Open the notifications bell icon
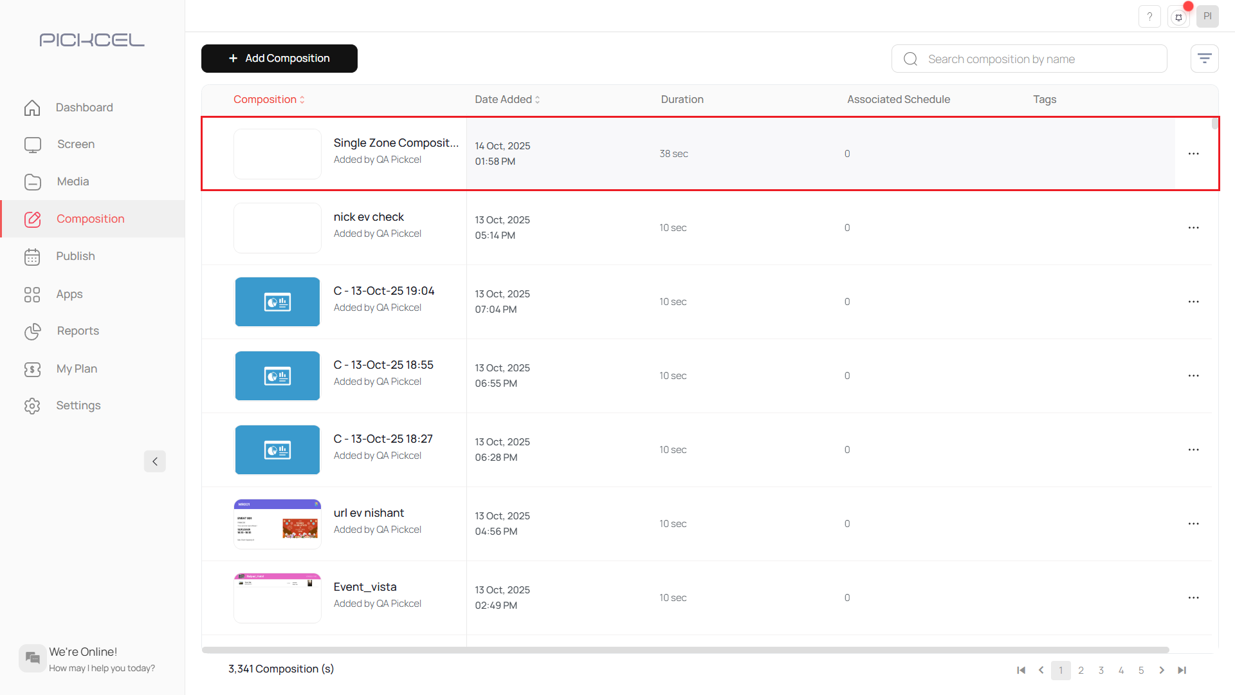Viewport: 1235px width, 695px height. (1178, 17)
